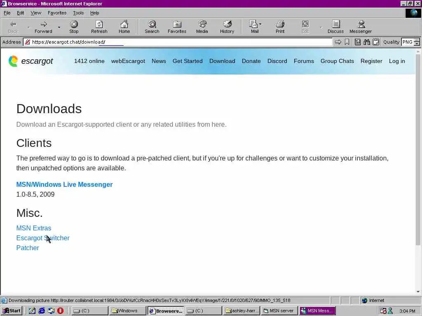The height and width of the screenshot is (316, 422).
Task: Click the page icon in address bar
Action: (x=28, y=42)
